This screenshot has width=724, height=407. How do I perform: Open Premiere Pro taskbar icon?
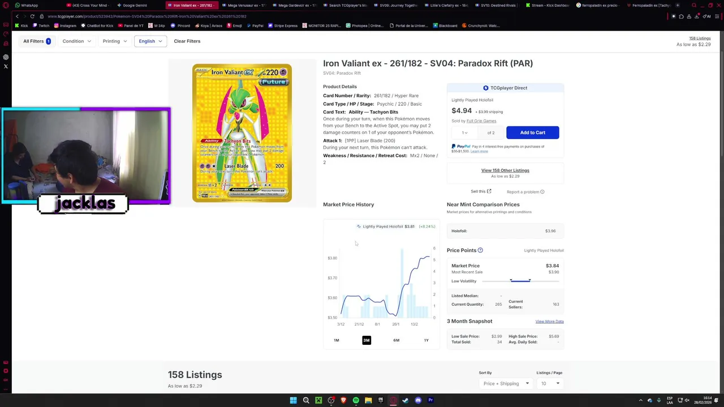[x=430, y=400]
